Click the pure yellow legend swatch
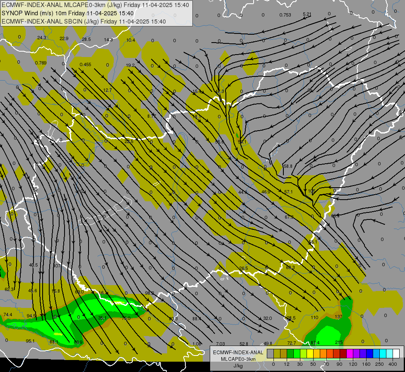The width and height of the screenshot is (405, 372). click(310, 353)
